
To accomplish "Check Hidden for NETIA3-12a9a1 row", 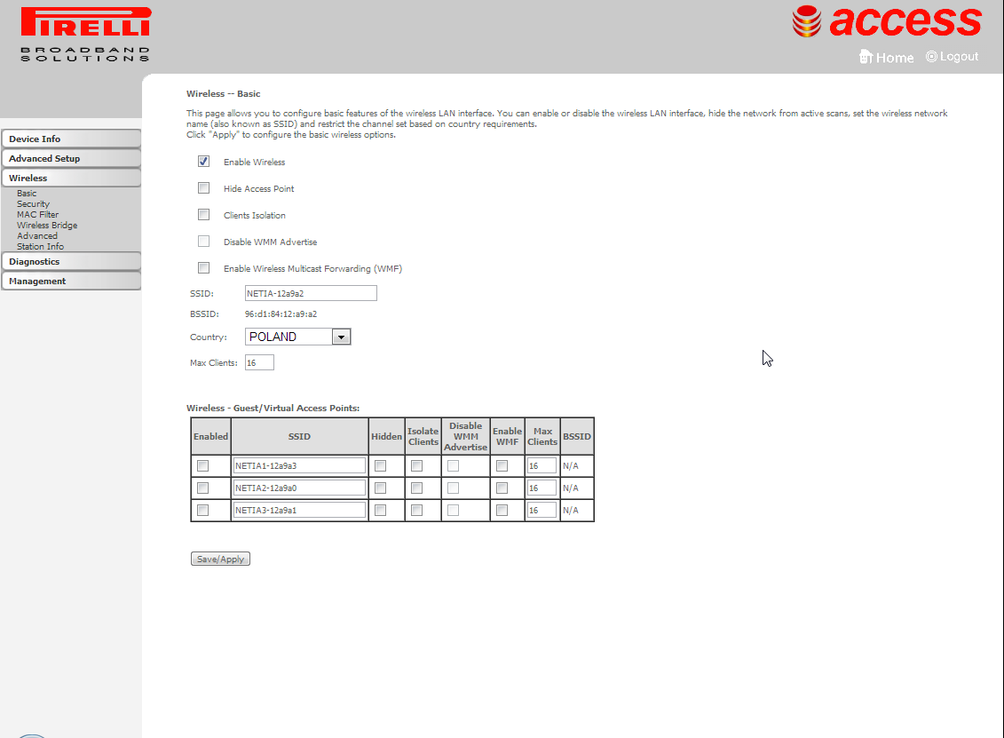I will click(x=380, y=511).
